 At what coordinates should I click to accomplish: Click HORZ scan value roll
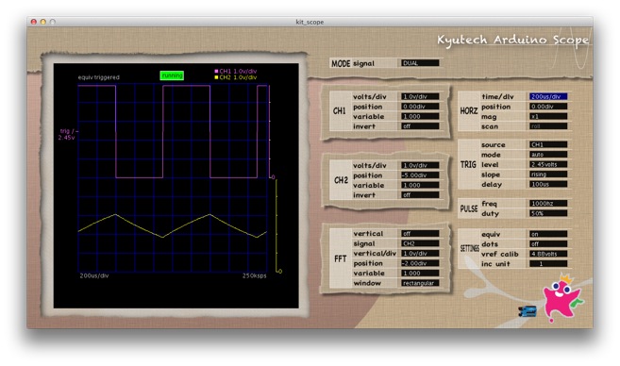point(548,126)
